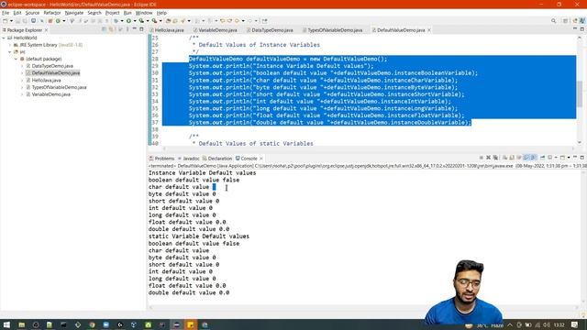
Task: Collapse the HelloWorld project node
Action: tap(4, 38)
